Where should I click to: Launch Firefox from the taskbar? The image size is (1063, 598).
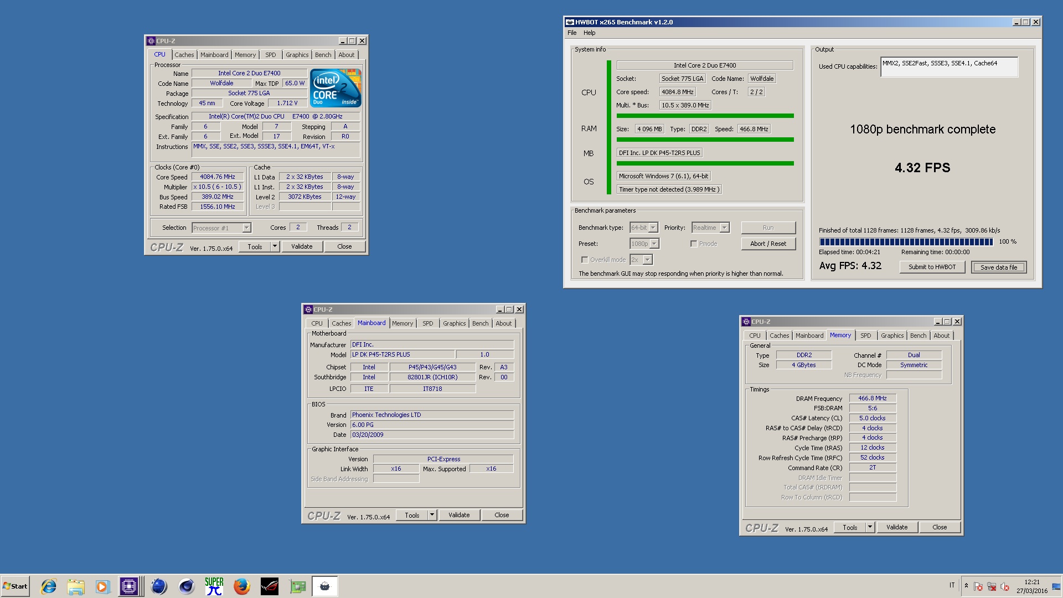click(242, 586)
